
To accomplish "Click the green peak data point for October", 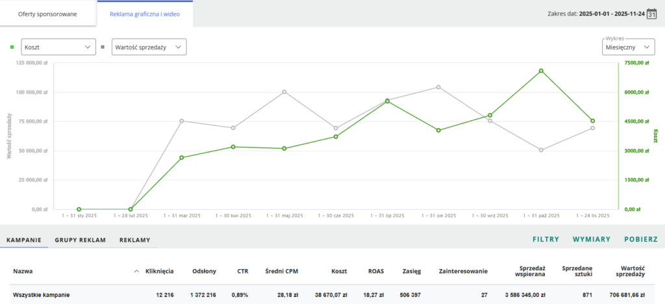I will pyautogui.click(x=540, y=71).
